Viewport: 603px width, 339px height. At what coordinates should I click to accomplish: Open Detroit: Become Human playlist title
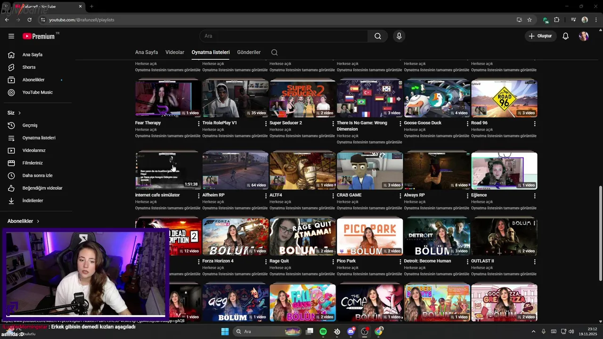[x=427, y=261]
